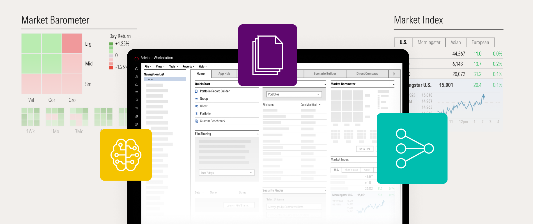Click Custom Benchmark in Quick Start
533x224 pixels.
(x=212, y=121)
